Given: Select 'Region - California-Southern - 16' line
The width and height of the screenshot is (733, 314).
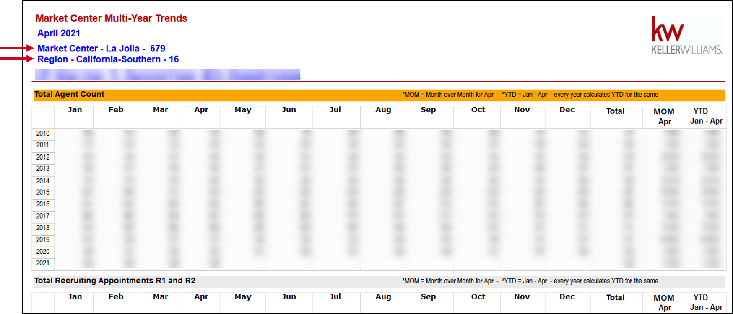Looking at the screenshot, I should tap(108, 59).
